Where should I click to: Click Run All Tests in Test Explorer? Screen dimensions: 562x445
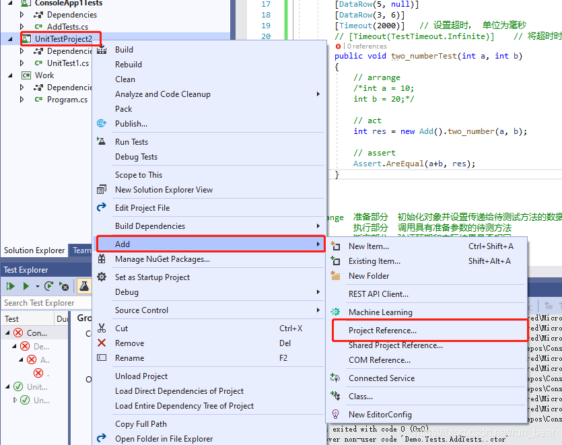[10, 286]
